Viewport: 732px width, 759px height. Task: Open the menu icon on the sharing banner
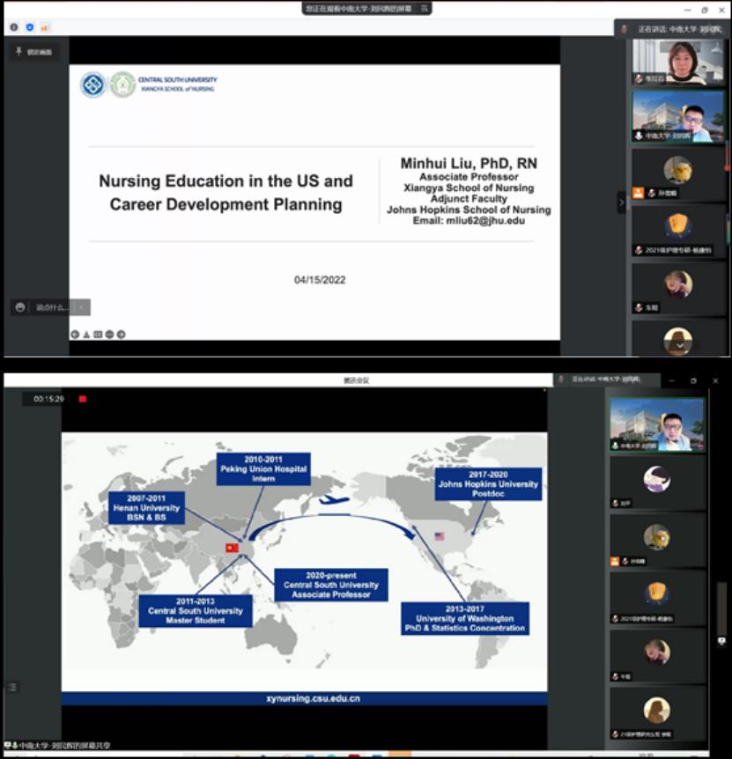424,8
